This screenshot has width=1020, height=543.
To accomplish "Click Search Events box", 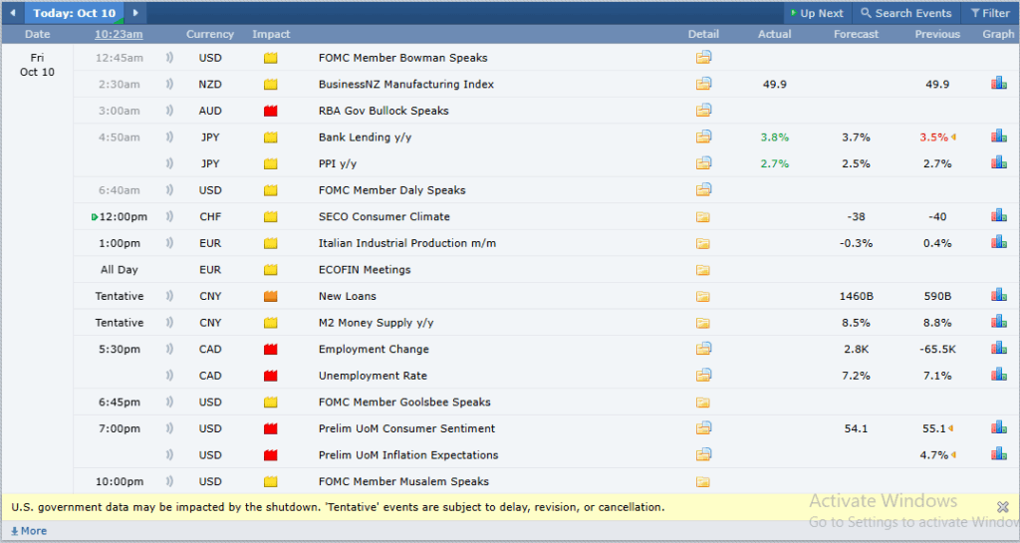I will pos(905,13).
